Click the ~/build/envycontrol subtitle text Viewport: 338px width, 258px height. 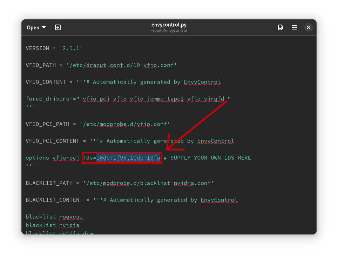[x=169, y=31]
